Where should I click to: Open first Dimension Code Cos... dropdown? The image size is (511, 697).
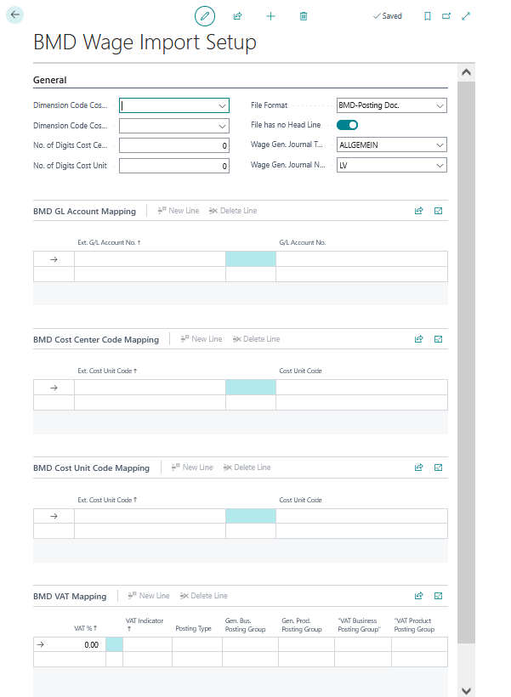coord(222,105)
